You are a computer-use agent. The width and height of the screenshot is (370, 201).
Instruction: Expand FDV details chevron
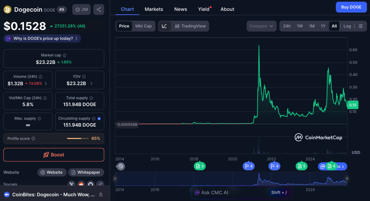(x=91, y=83)
